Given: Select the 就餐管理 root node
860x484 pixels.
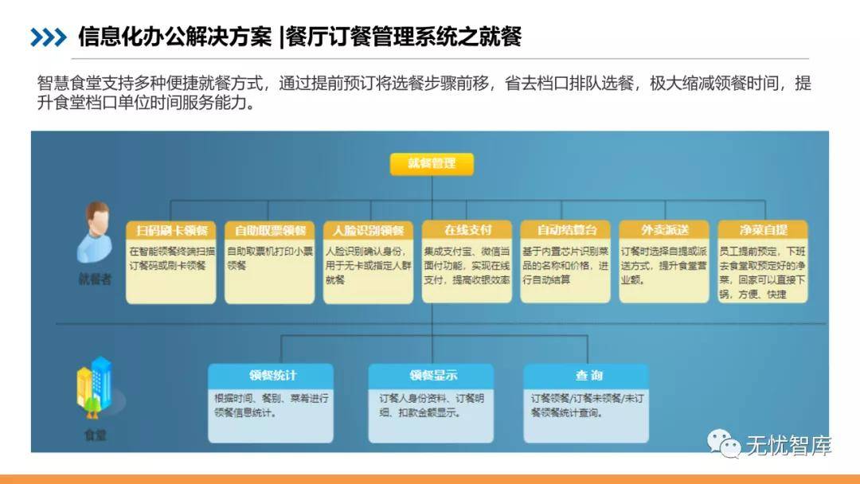Looking at the screenshot, I should click(x=432, y=164).
